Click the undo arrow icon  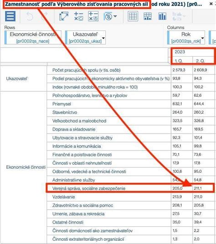point(30,16)
